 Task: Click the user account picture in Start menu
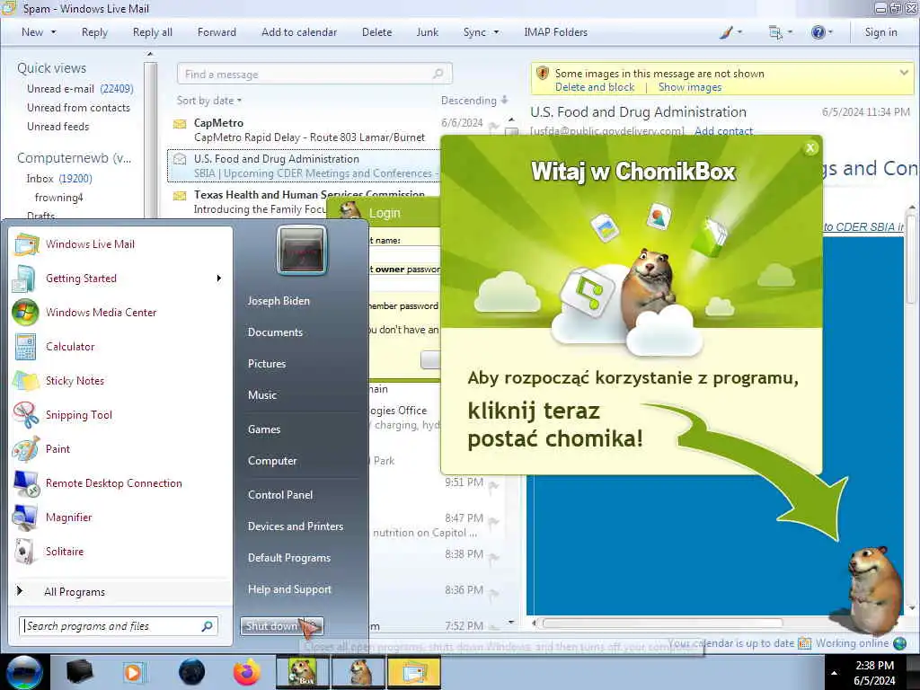(x=302, y=250)
